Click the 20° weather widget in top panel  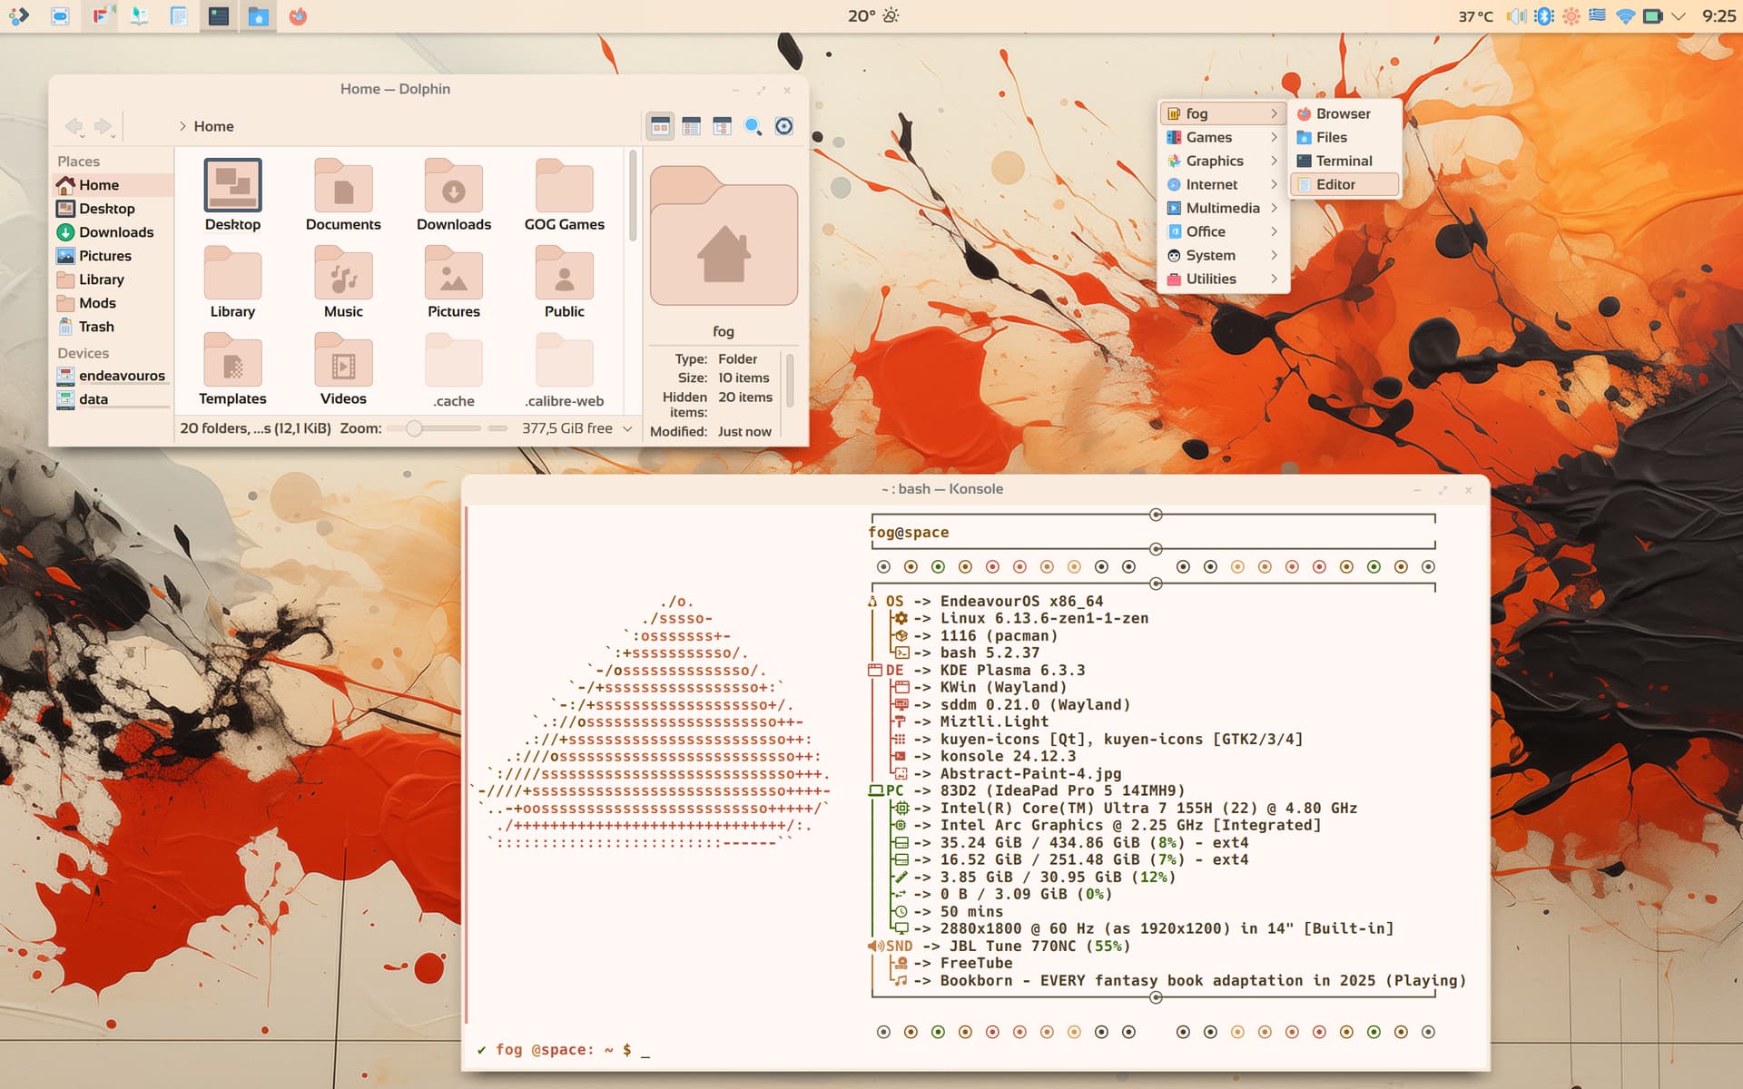pos(872,16)
